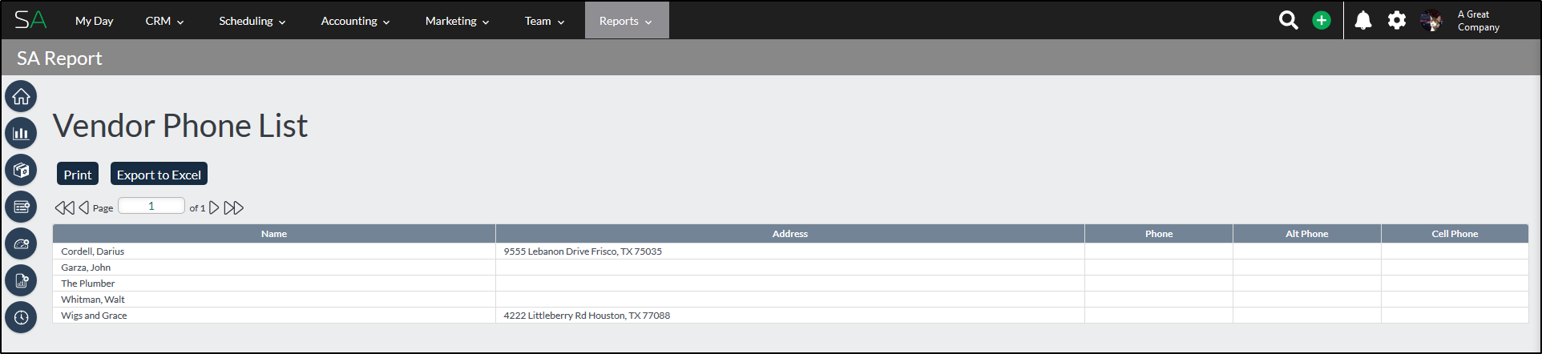Viewport: 1542px width, 354px height.
Task: Expand the Marketing dropdown menu
Action: tap(457, 21)
